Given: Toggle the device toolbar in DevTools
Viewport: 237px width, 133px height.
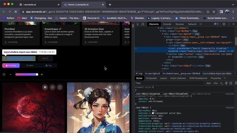Looking at the screenshot, I should tap(143, 24).
